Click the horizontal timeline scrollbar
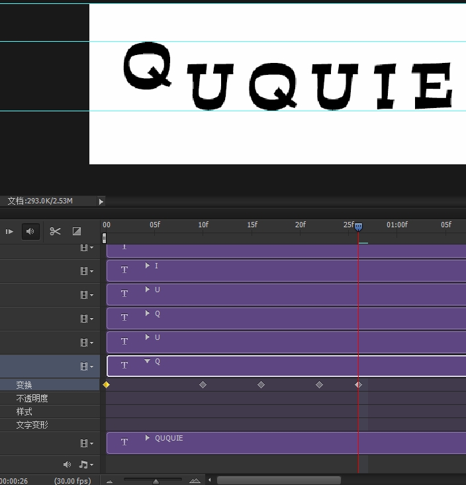Image resolution: width=466 pixels, height=485 pixels. [x=278, y=480]
